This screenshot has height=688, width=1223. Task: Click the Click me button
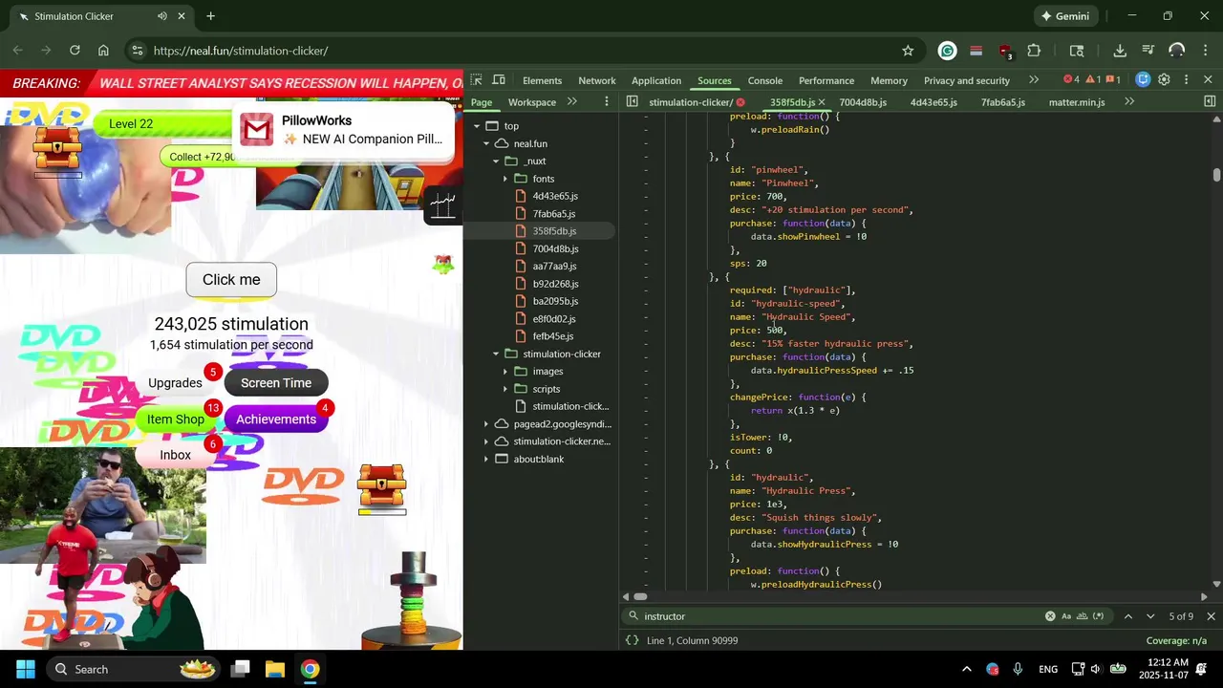click(231, 280)
